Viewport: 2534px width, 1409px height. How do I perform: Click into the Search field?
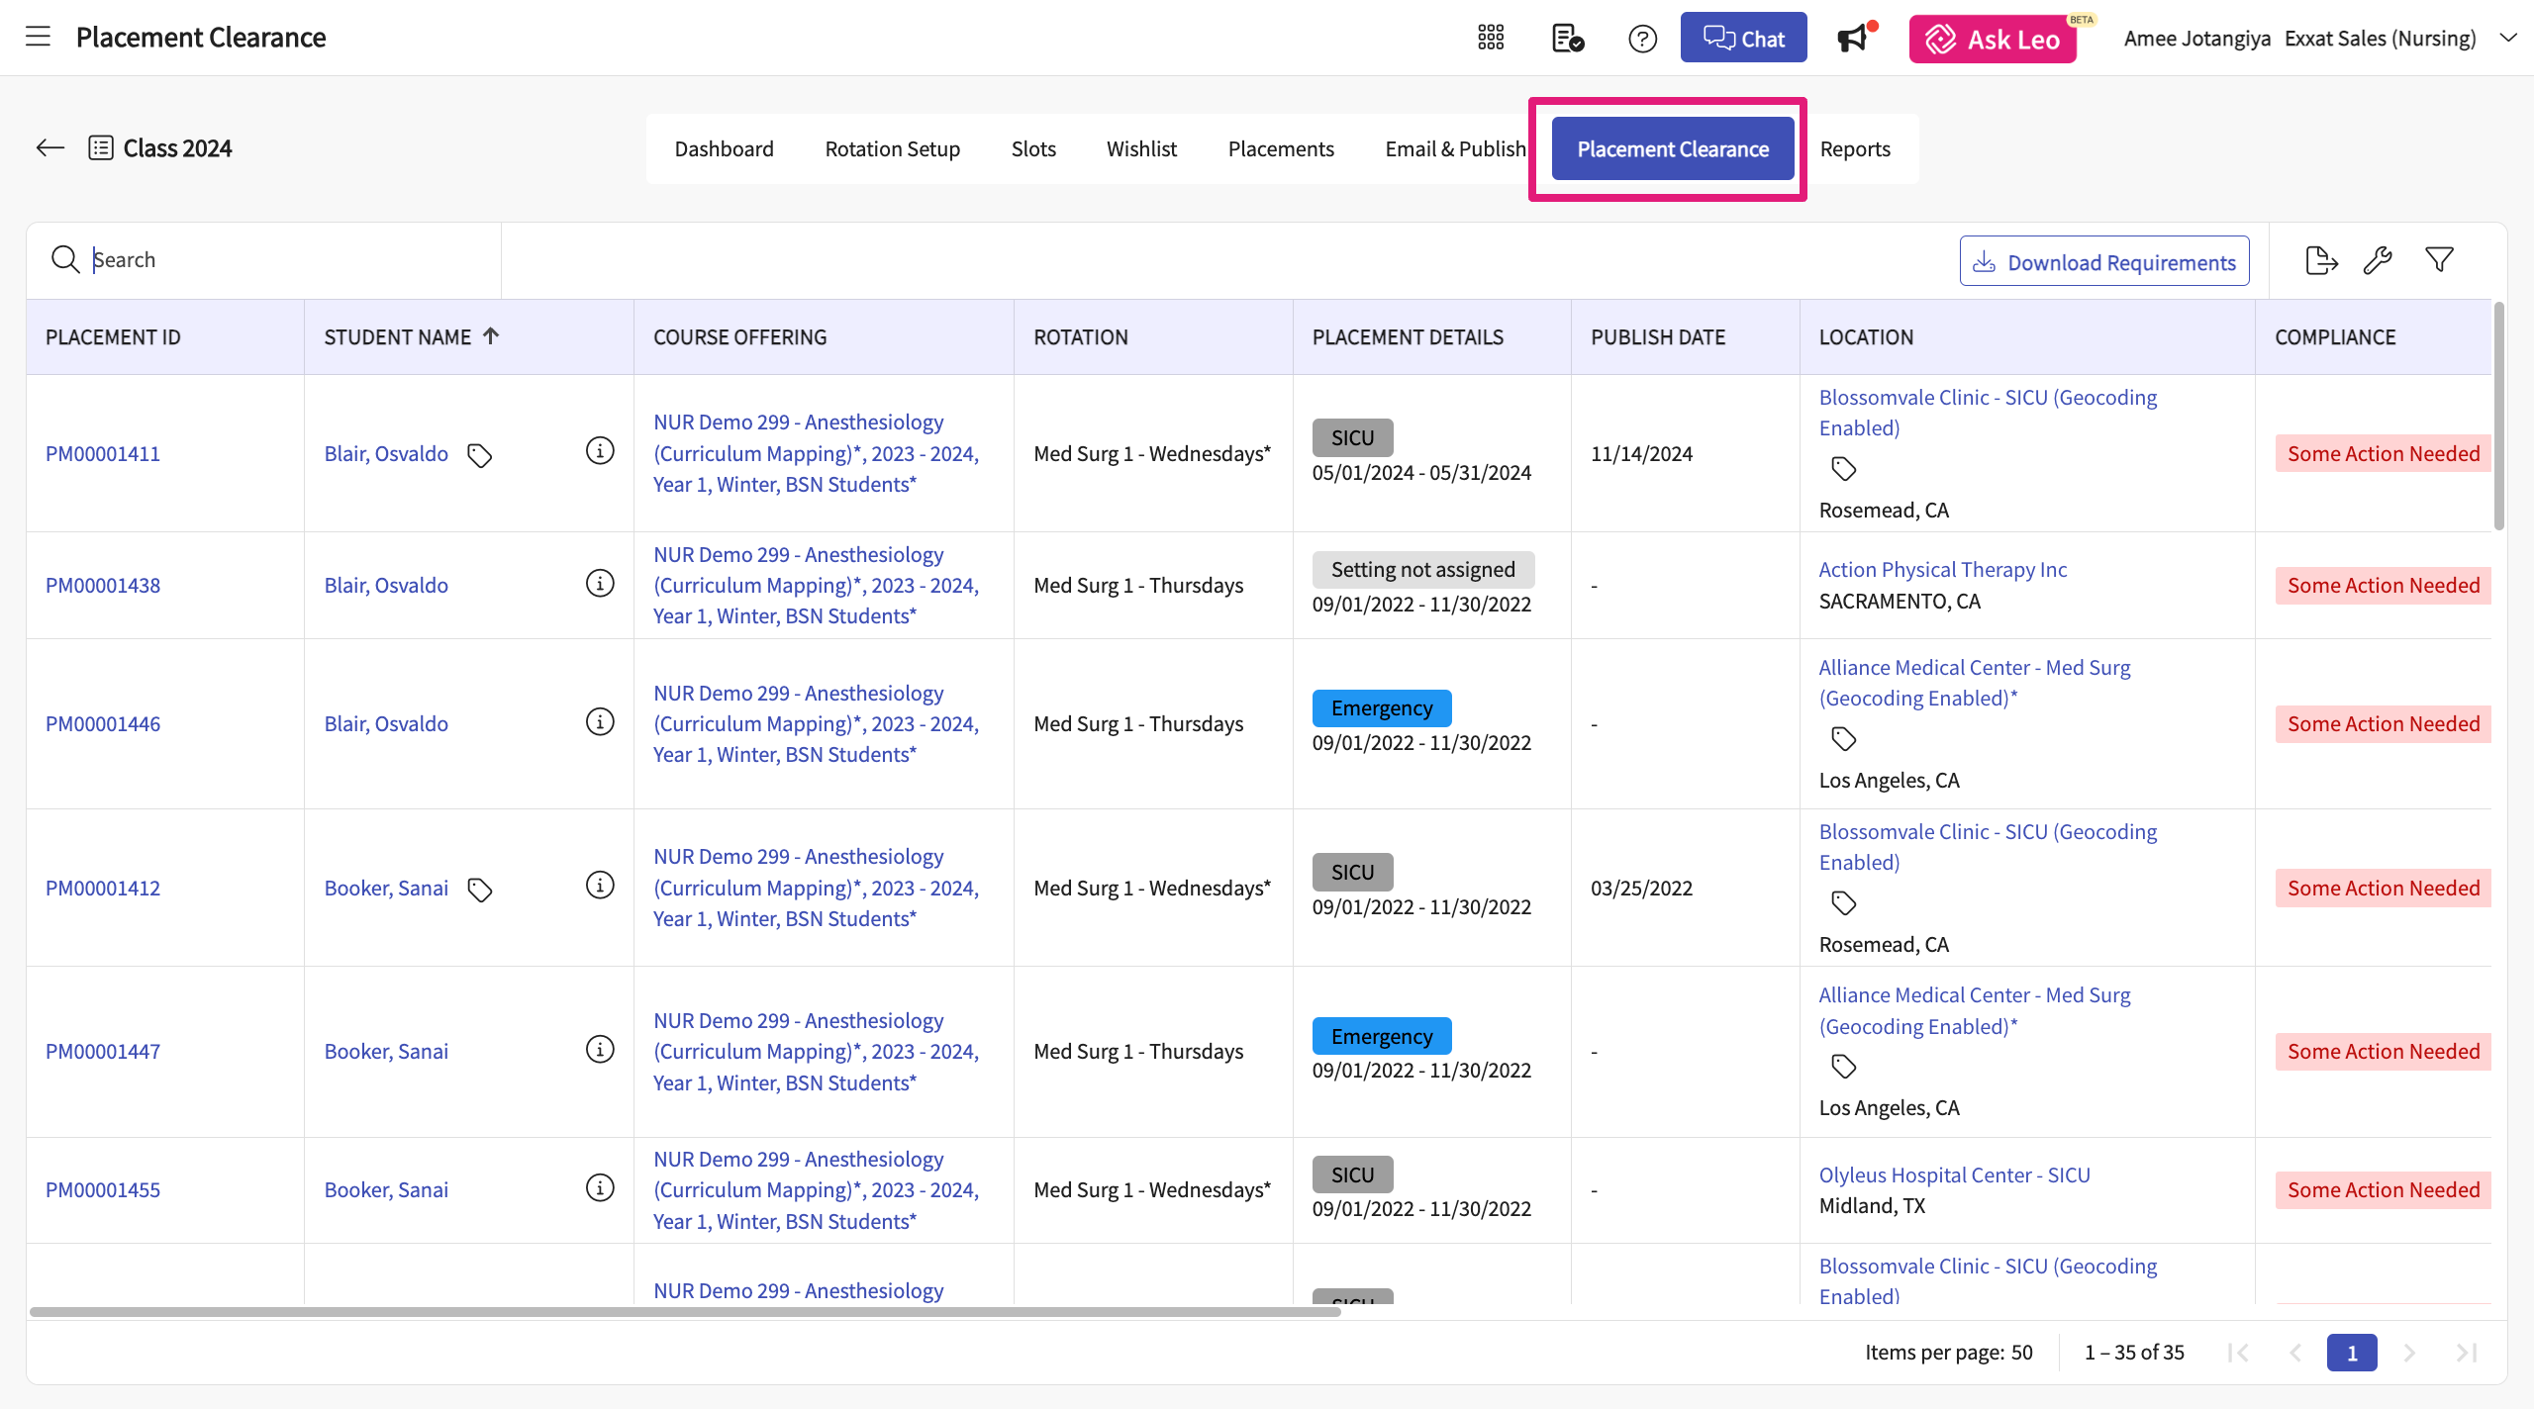287,260
